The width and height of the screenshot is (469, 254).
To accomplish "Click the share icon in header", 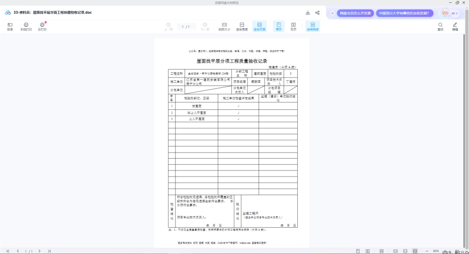I will click(x=318, y=13).
